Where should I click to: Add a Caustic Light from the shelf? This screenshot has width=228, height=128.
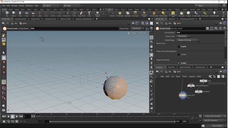pyautogui.click(x=196, y=14)
